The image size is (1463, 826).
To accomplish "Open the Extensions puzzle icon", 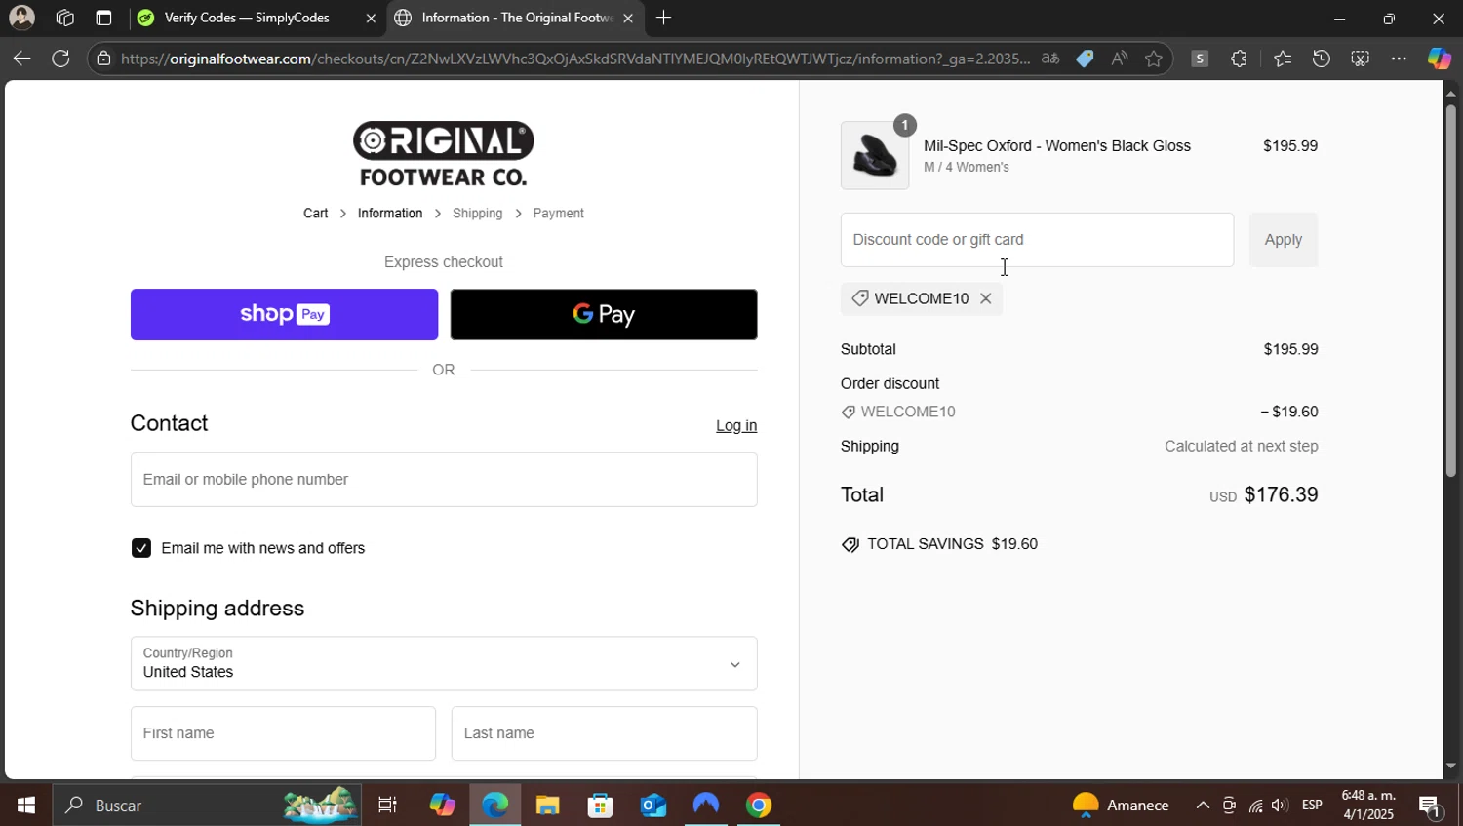I will click(x=1239, y=59).
